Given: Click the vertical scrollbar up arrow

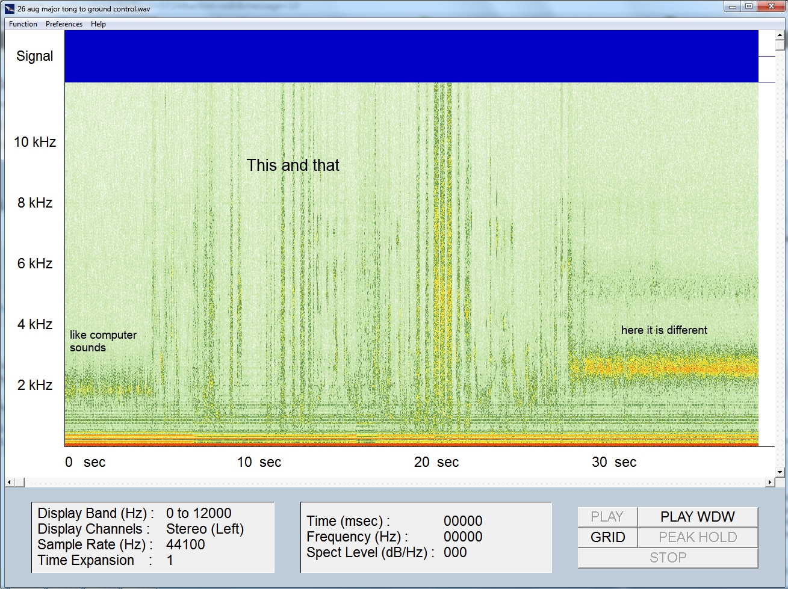Looking at the screenshot, I should pyautogui.click(x=780, y=34).
